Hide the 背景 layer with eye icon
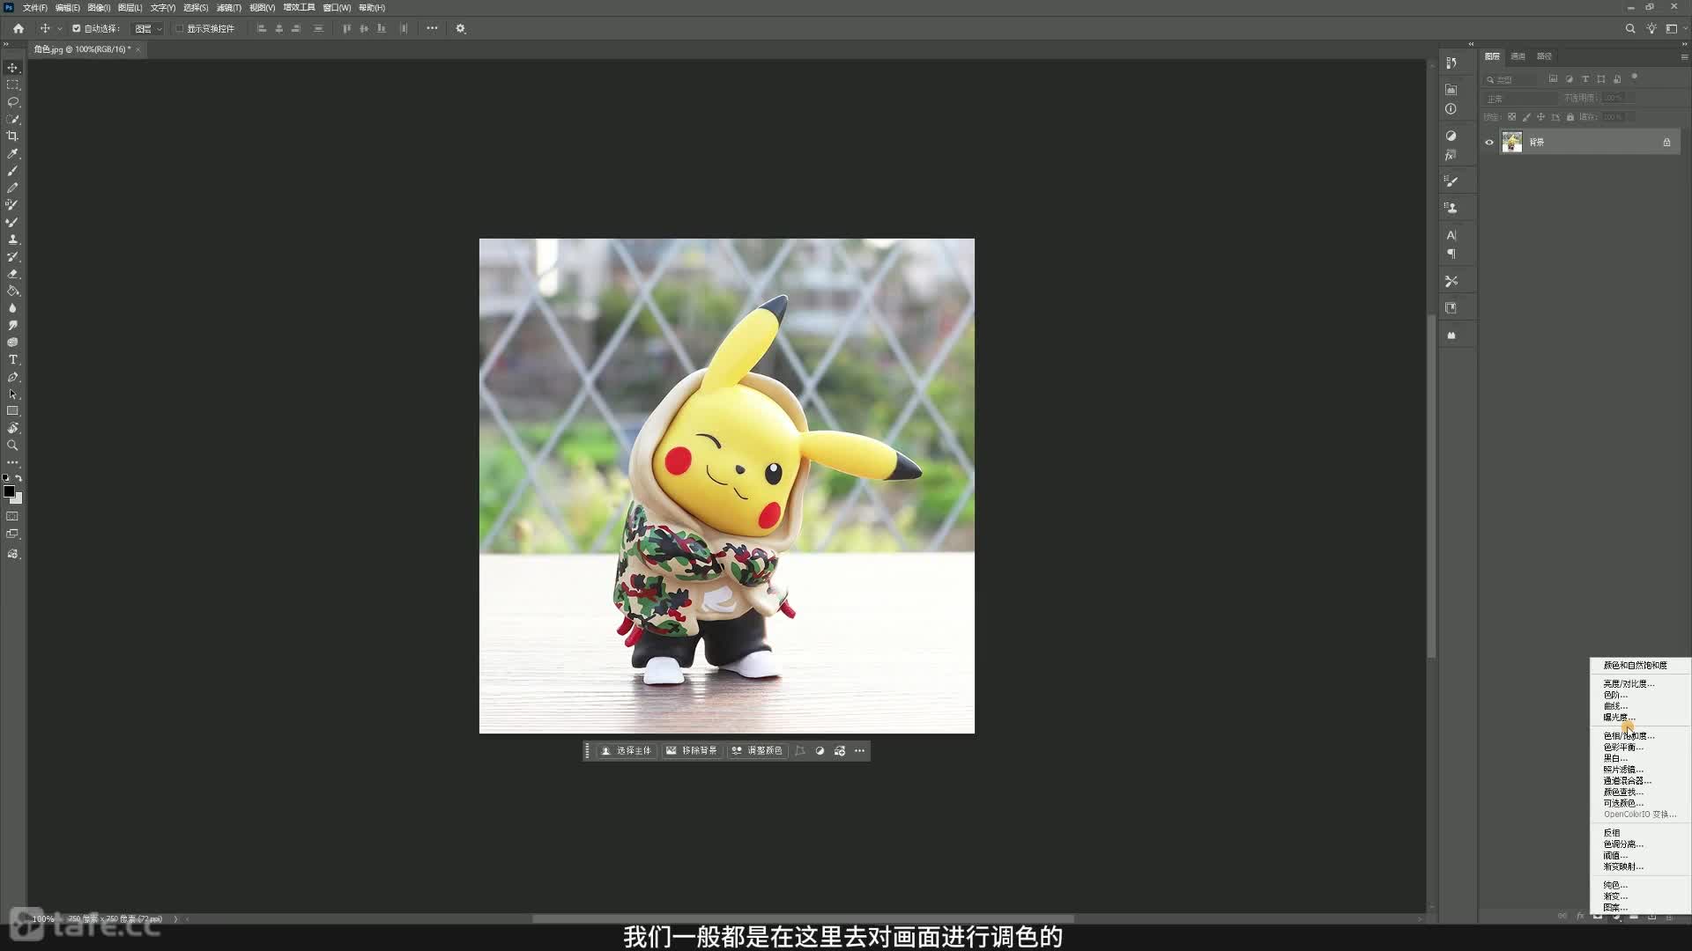 [1489, 142]
